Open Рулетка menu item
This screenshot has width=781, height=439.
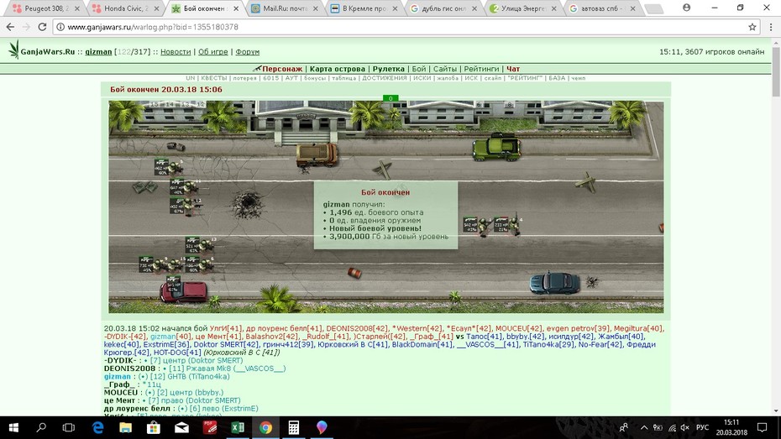click(x=389, y=69)
